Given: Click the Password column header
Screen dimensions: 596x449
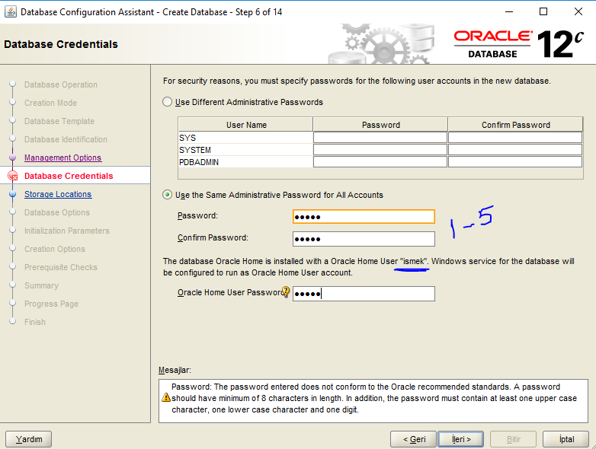Looking at the screenshot, I should pos(380,125).
